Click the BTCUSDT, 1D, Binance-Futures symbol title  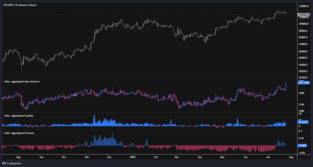(x=20, y=5)
